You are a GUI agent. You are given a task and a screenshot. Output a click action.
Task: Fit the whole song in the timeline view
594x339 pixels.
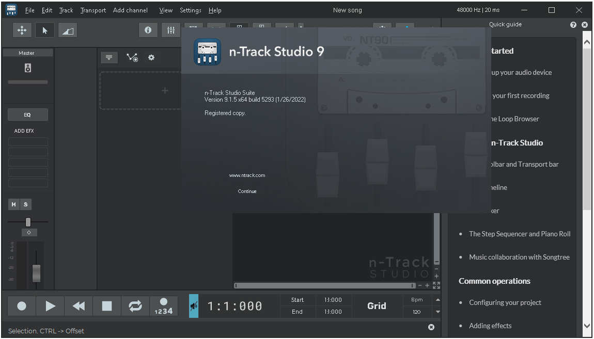(x=436, y=285)
